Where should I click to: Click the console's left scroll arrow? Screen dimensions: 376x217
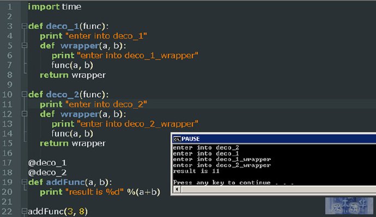click(177, 189)
